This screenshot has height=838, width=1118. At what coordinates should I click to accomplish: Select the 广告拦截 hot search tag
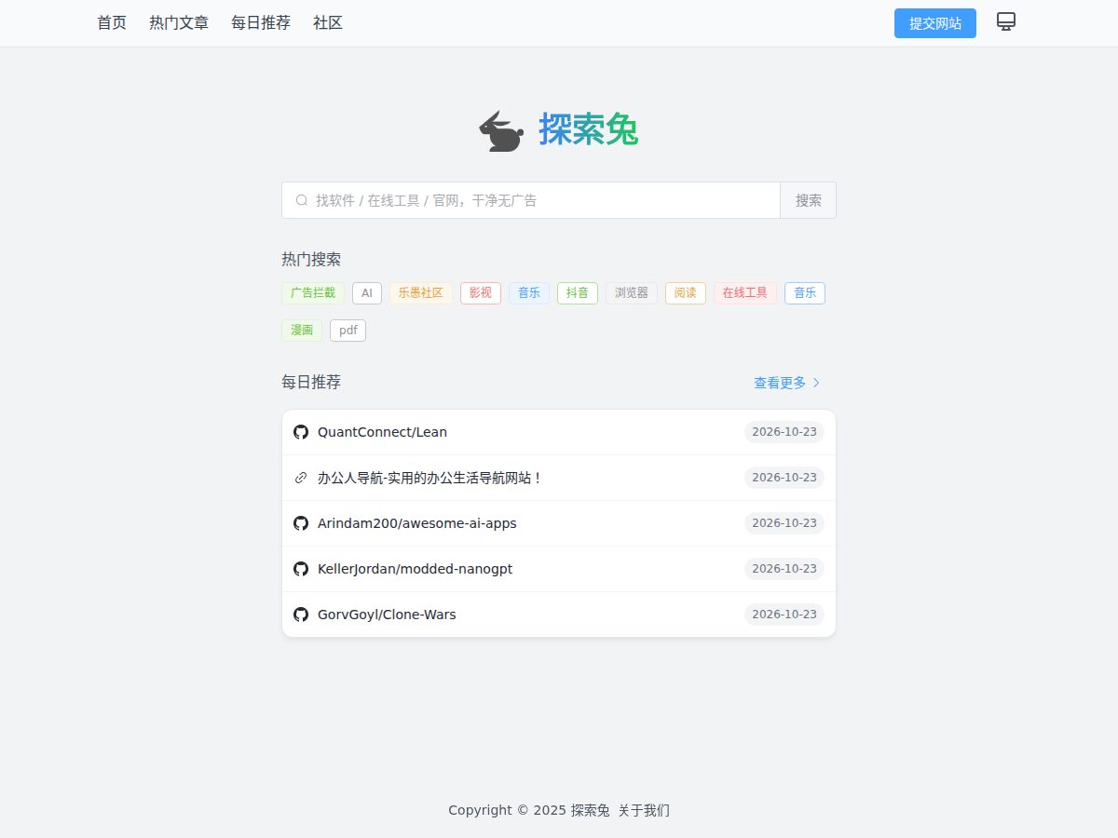pyautogui.click(x=313, y=292)
